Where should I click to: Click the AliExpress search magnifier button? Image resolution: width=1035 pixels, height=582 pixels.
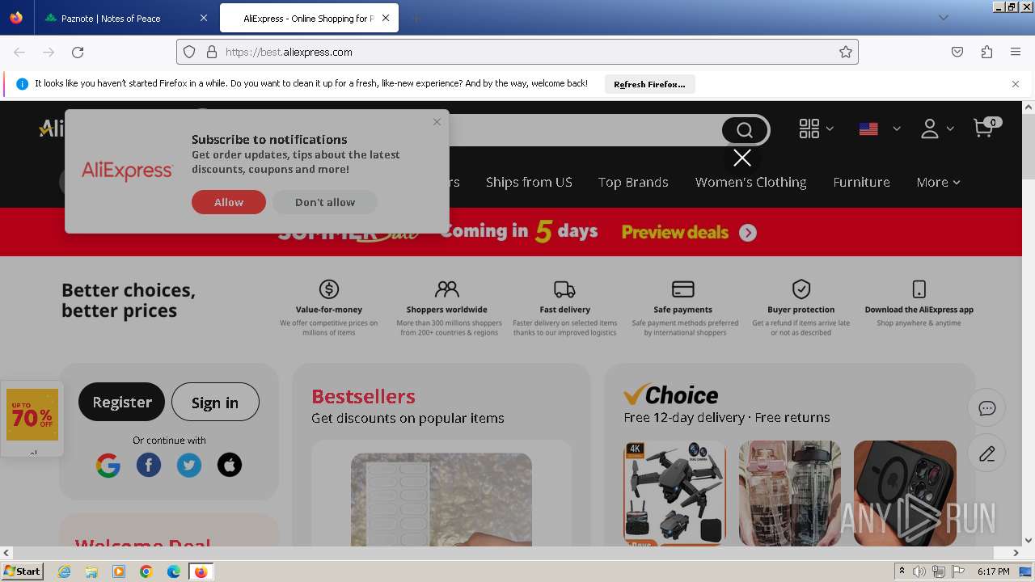click(745, 130)
